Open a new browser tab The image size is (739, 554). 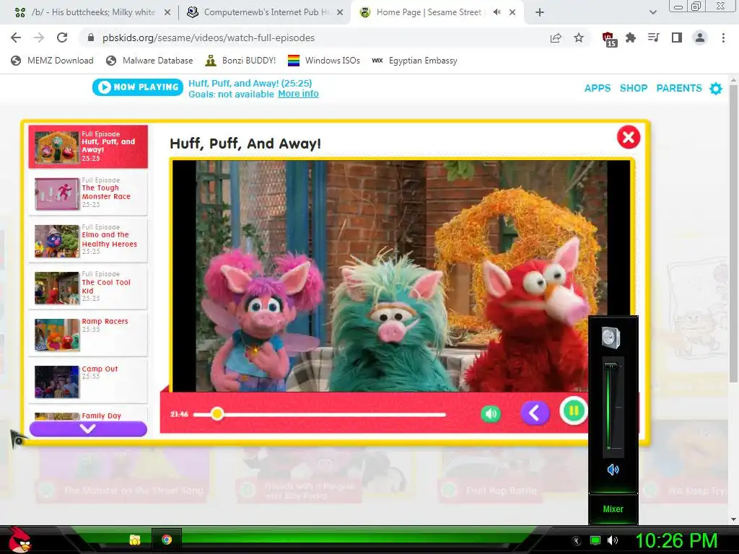tap(540, 13)
